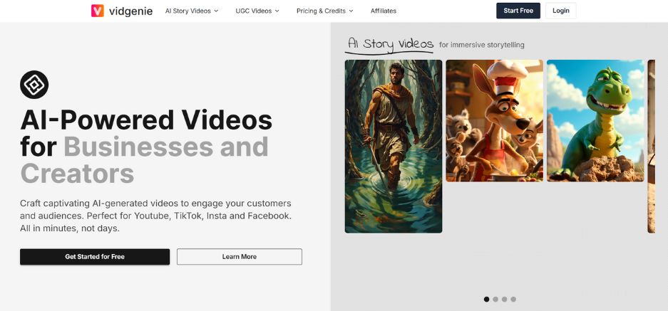Viewport: 668px width, 311px height.
Task: Click the black diamond emblem above the headline
Action: click(34, 85)
